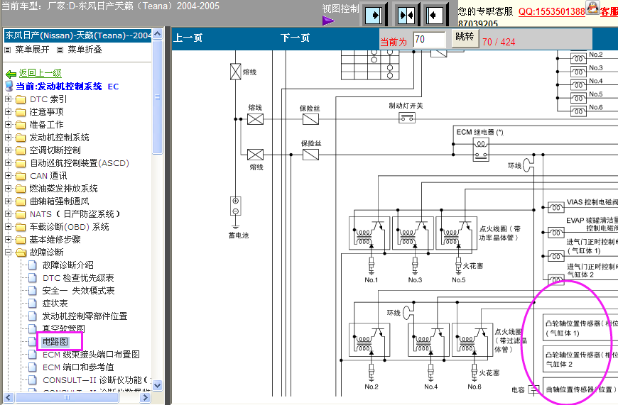This screenshot has width=618, height=405.
Task: Open 真空软管图 page
Action: [63, 328]
